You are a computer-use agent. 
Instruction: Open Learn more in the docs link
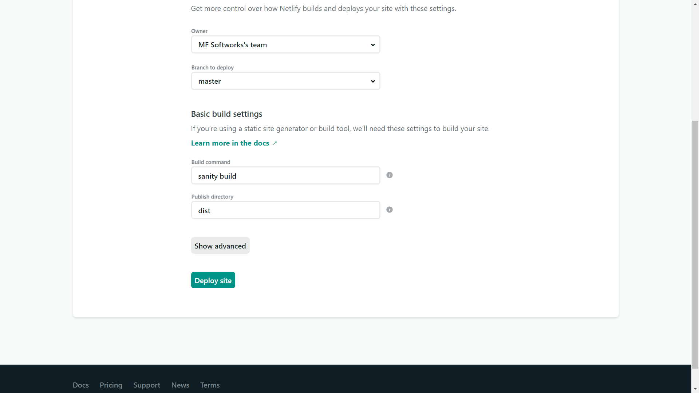point(230,143)
